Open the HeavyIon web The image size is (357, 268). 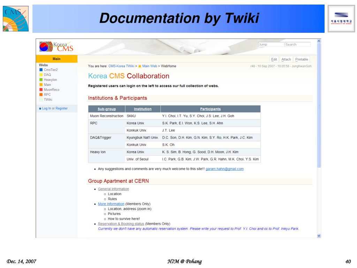50,80
